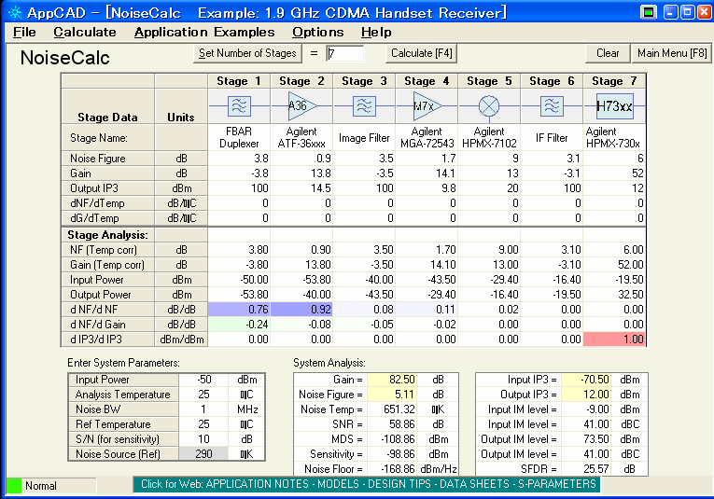Click the green Normal status indicator
The width and height of the screenshot is (714, 499).
tap(14, 486)
